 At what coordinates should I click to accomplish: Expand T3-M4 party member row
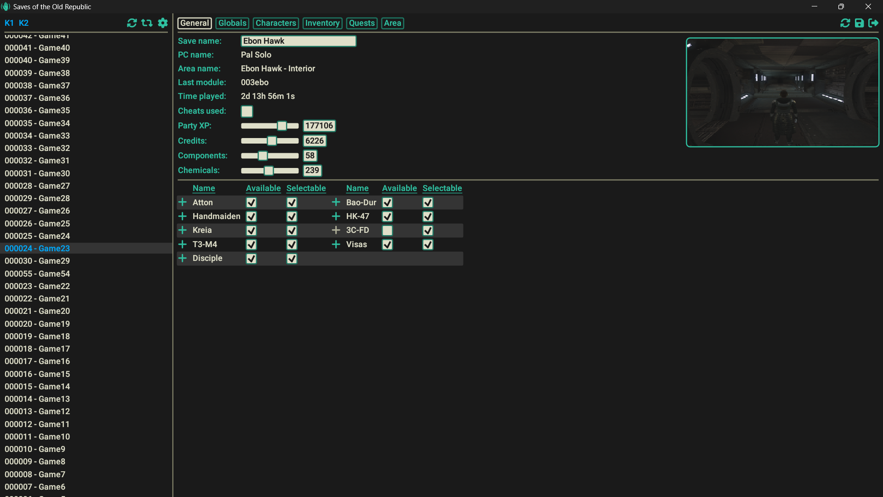(183, 244)
